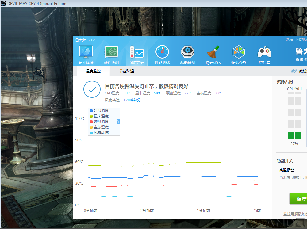The image size is (307, 229).
Task: Click the 120℃ axis label
Action: 80,118
